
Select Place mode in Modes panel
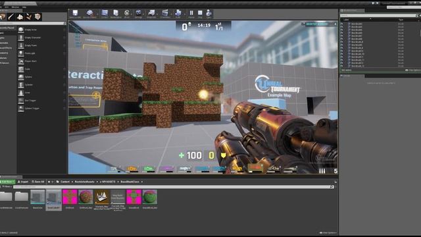point(3,16)
